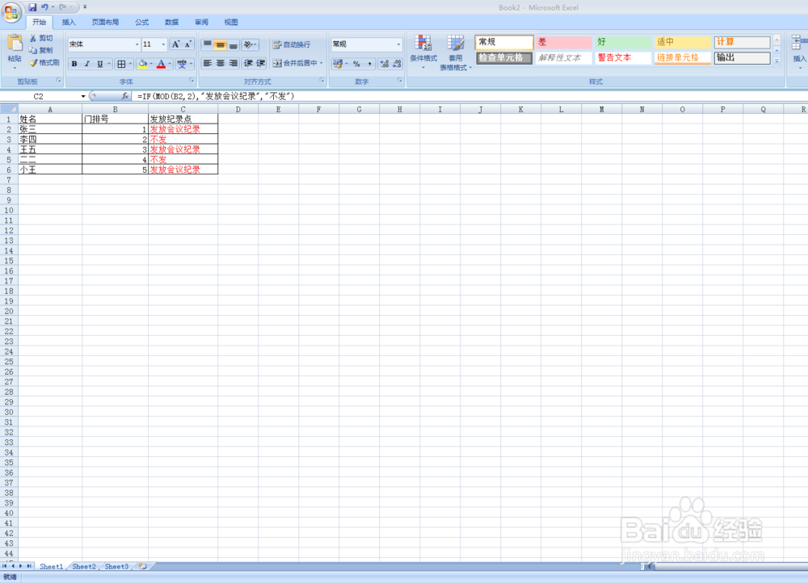The image size is (808, 583).
Task: Open font size 11 dropdown
Action: pos(163,44)
